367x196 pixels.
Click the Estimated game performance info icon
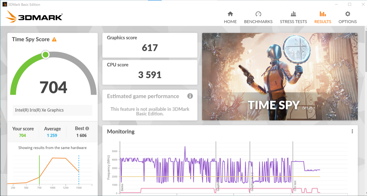coord(190,96)
